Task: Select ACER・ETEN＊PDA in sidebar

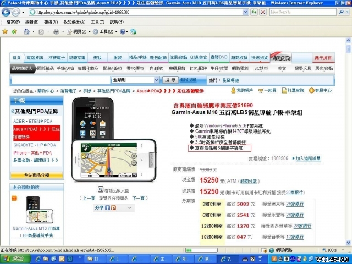Action: (x=33, y=121)
